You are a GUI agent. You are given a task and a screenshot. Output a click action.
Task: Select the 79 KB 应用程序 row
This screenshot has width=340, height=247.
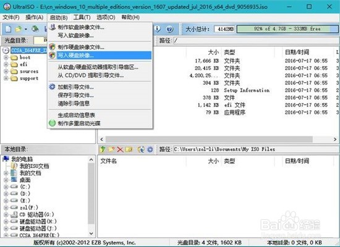[x=219, y=112]
